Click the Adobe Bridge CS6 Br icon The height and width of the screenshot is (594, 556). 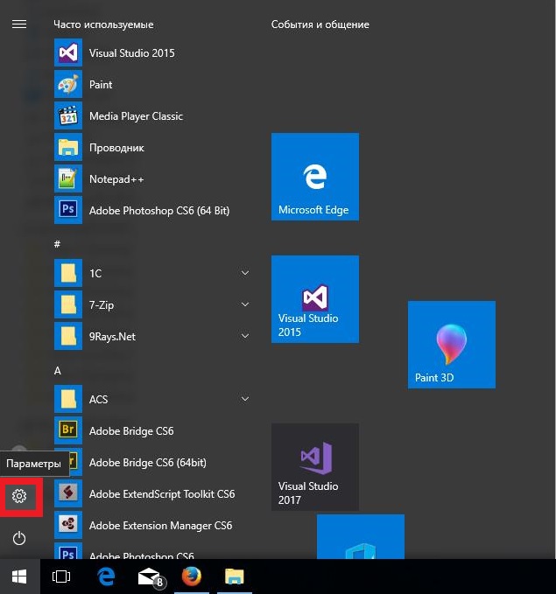point(68,430)
